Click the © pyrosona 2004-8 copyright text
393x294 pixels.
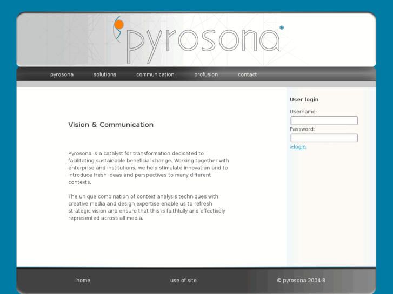click(x=301, y=280)
